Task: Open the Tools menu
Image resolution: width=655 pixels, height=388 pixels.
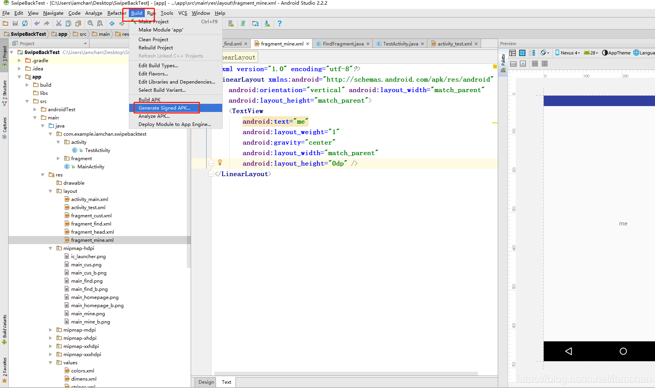Action: pyautogui.click(x=167, y=13)
